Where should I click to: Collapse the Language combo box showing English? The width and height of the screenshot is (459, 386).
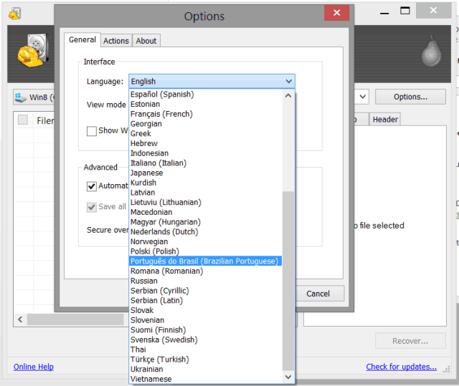coord(212,82)
